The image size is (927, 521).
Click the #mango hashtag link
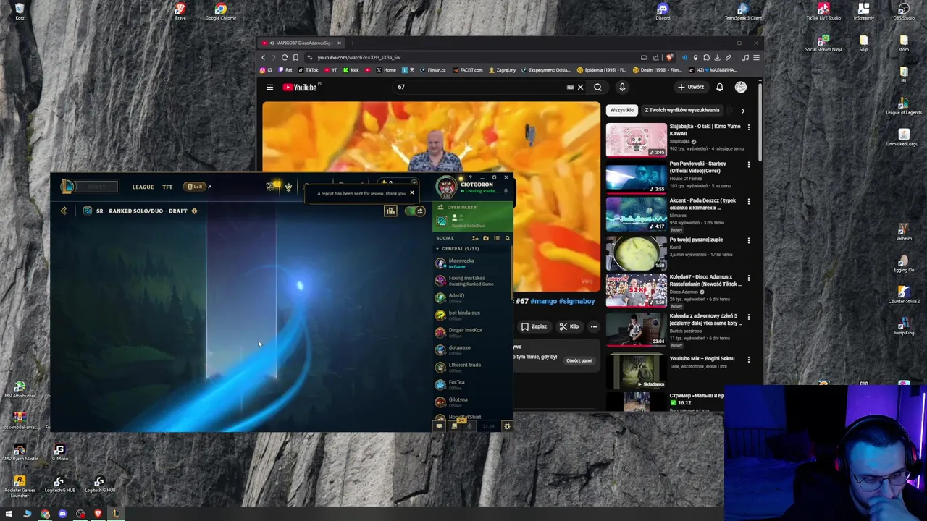pyautogui.click(x=543, y=301)
